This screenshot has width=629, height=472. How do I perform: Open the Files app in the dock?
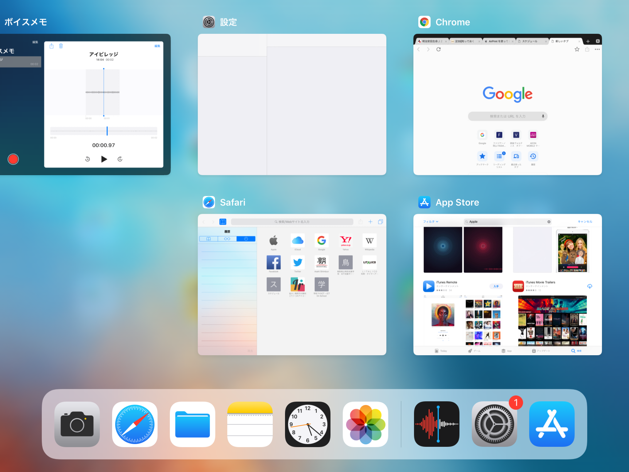193,424
